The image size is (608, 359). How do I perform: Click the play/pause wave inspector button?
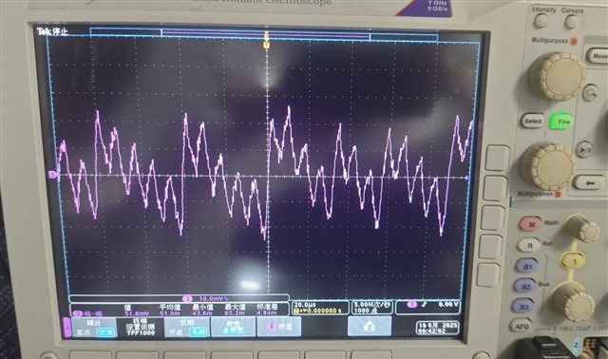click(x=584, y=149)
